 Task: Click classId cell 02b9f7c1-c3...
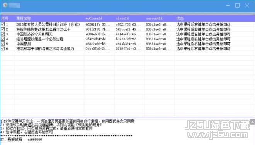pyautogui.click(x=128, y=48)
